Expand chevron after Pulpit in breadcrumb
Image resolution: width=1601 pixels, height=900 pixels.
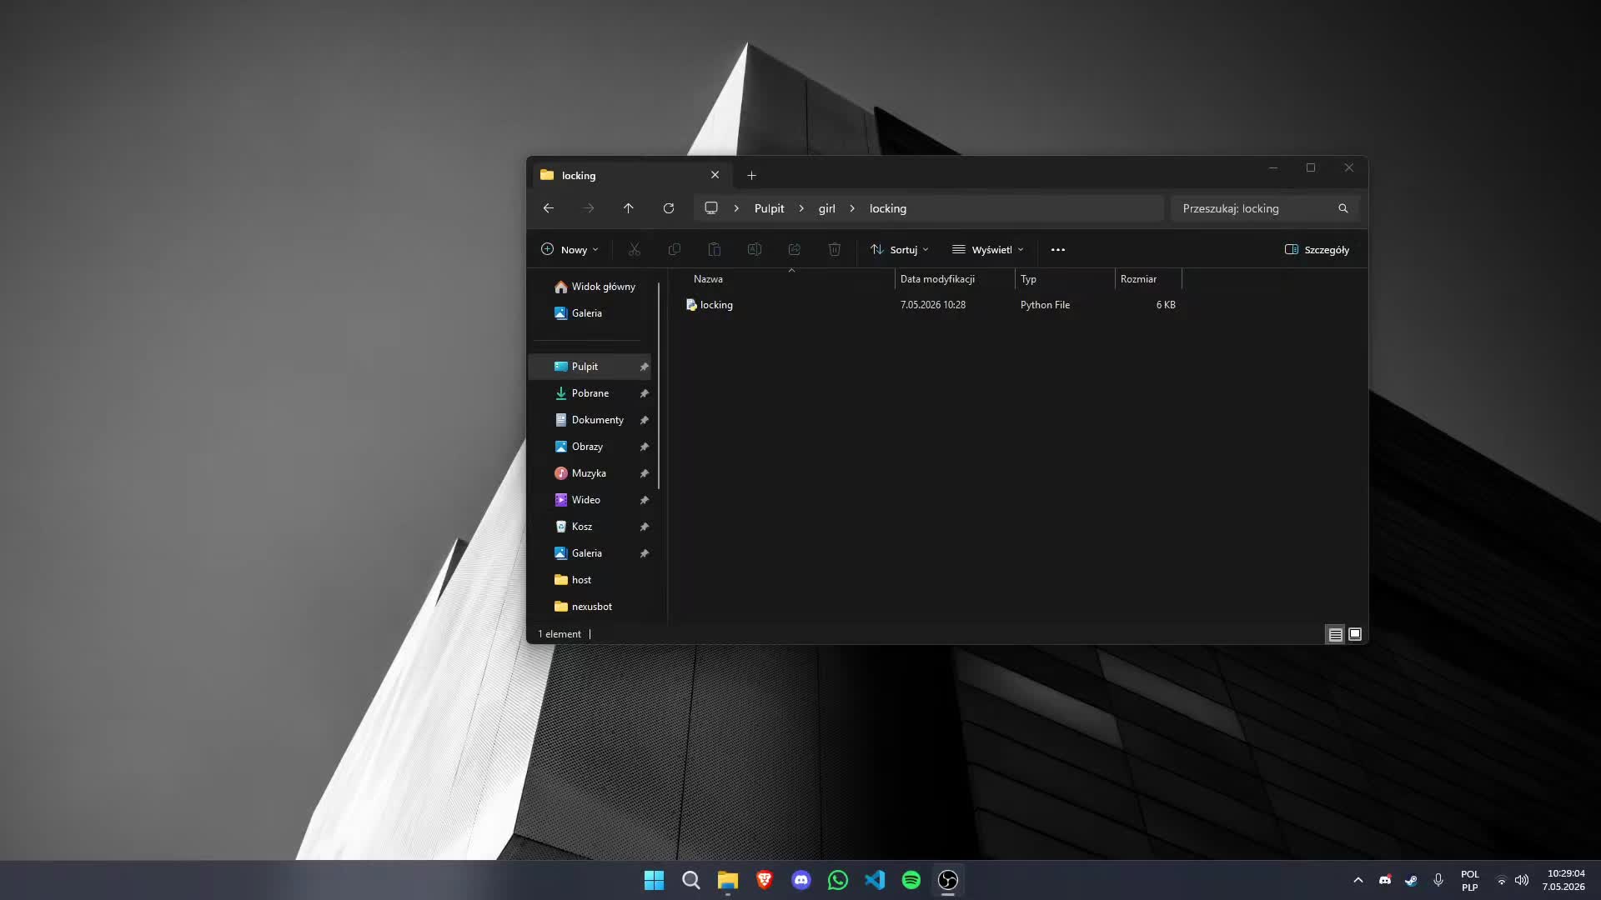coord(801,208)
